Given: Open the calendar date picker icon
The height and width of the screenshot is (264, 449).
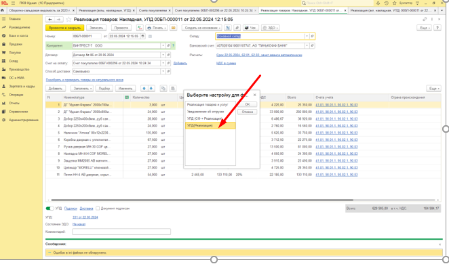Looking at the screenshot, I should click(142, 37).
